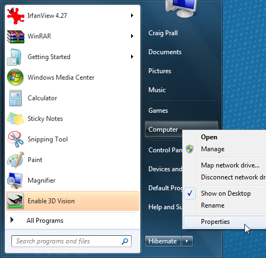Screen dimensions: 266x258
Task: Select Manage in the context menu
Action: [x=213, y=149]
